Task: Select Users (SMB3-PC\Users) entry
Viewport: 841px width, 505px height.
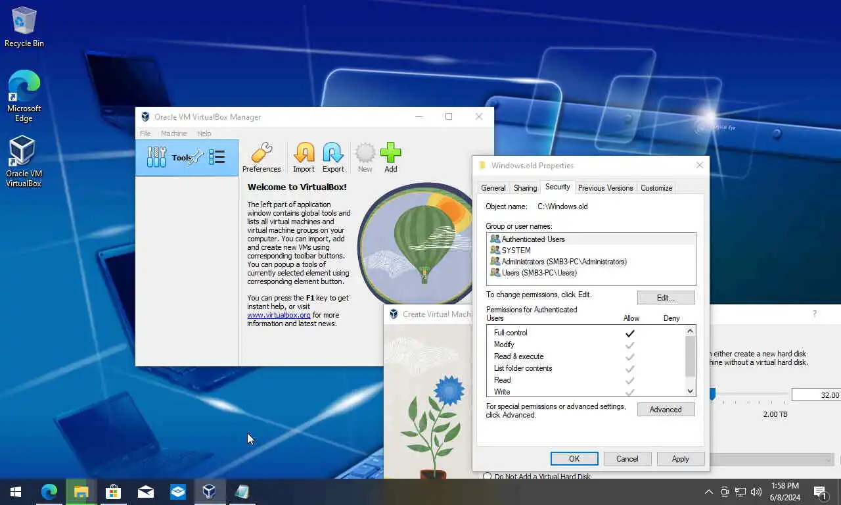Action: click(x=591, y=273)
